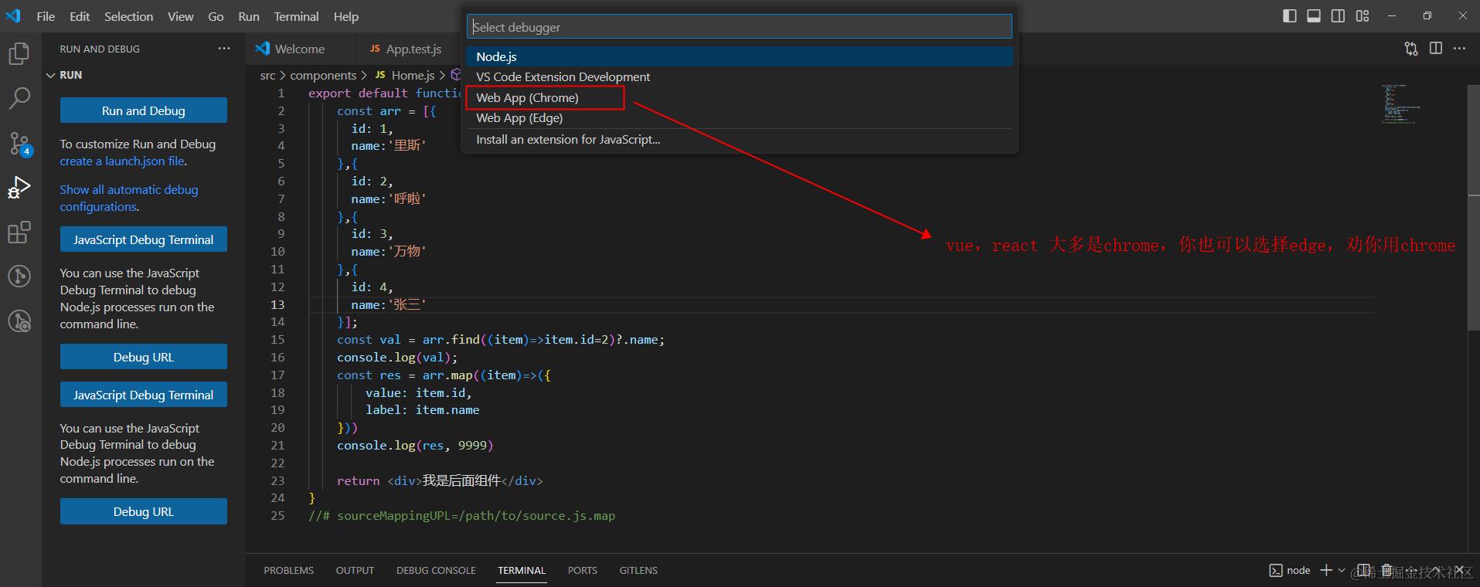Switch to the PROBLEMS panel tab
Image resolution: width=1480 pixels, height=587 pixels.
click(x=288, y=570)
